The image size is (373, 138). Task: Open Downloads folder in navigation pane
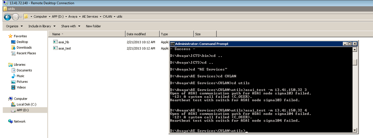point(24,47)
